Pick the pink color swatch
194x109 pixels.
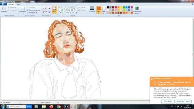point(116,10)
